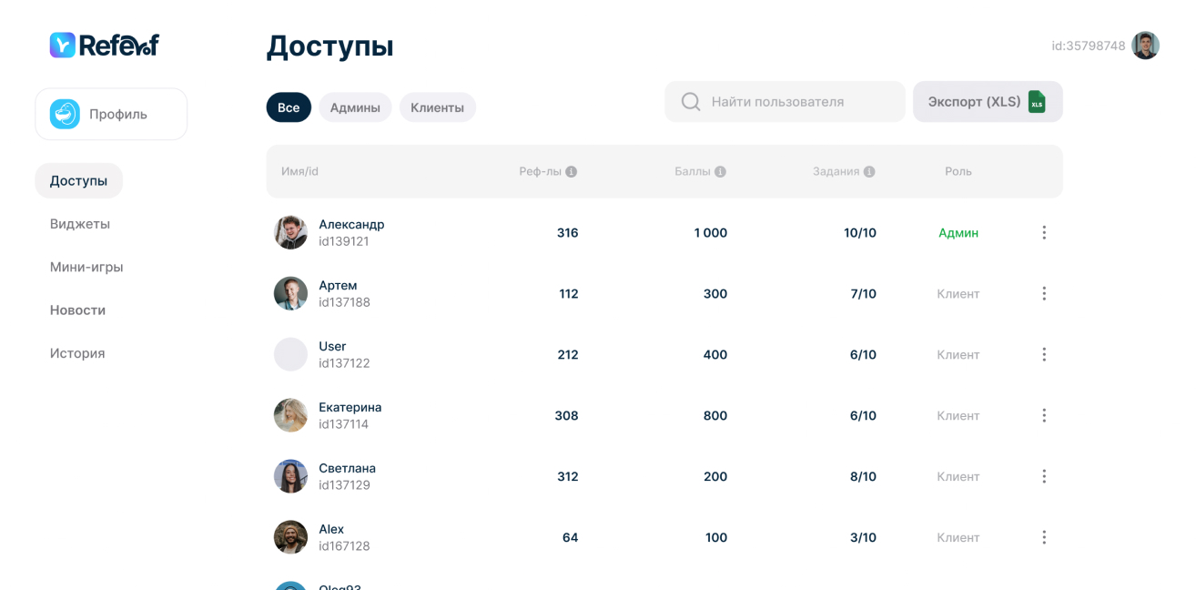
Task: Enable the Админы filter
Action: pyautogui.click(x=355, y=107)
